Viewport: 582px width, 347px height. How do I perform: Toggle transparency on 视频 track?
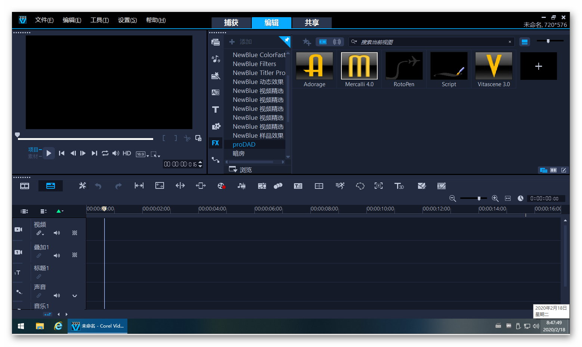pyautogui.click(x=75, y=233)
